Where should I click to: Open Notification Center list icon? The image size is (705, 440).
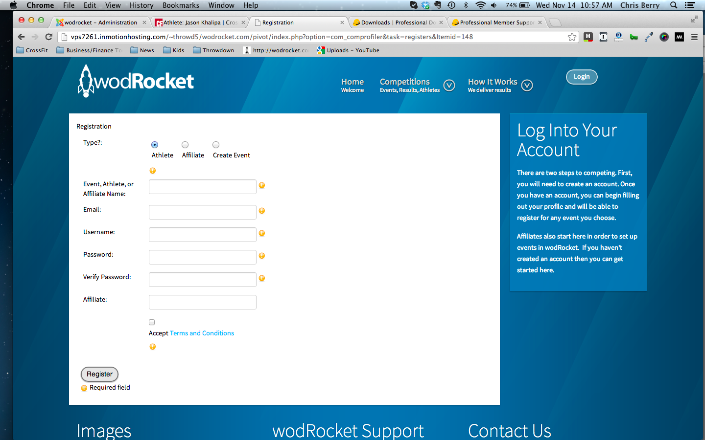690,5
